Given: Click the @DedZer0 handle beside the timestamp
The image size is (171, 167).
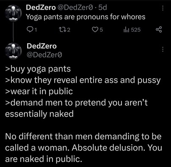Looking at the screenshot, I should tap(75, 8).
